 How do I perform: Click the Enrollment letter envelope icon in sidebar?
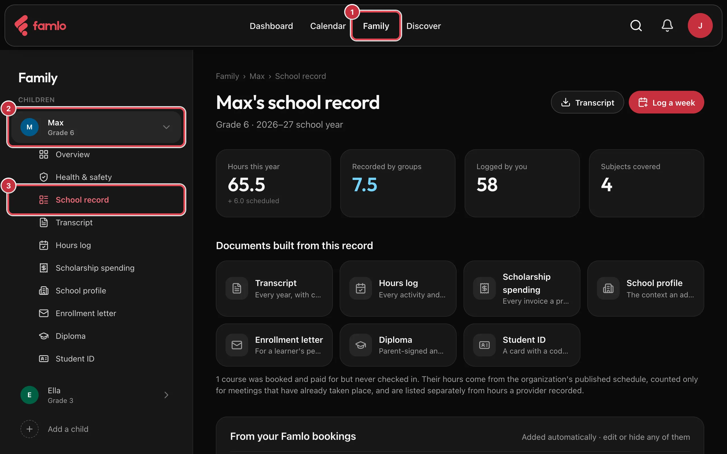tap(43, 313)
